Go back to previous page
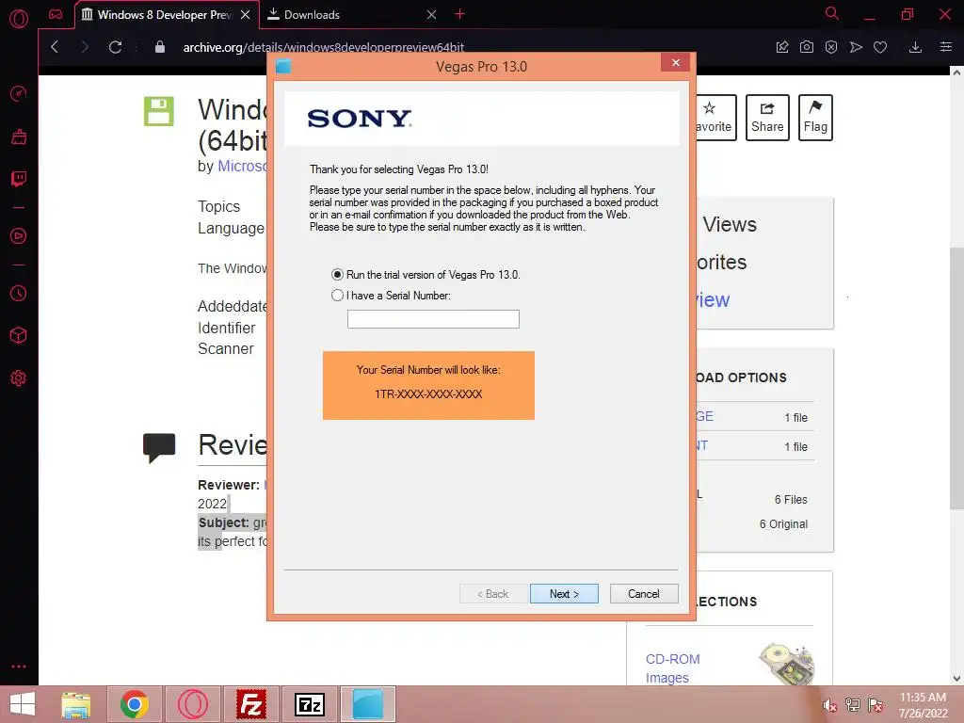 55,47
